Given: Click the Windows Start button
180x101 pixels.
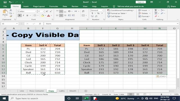Looking at the screenshot, I should (4, 98).
